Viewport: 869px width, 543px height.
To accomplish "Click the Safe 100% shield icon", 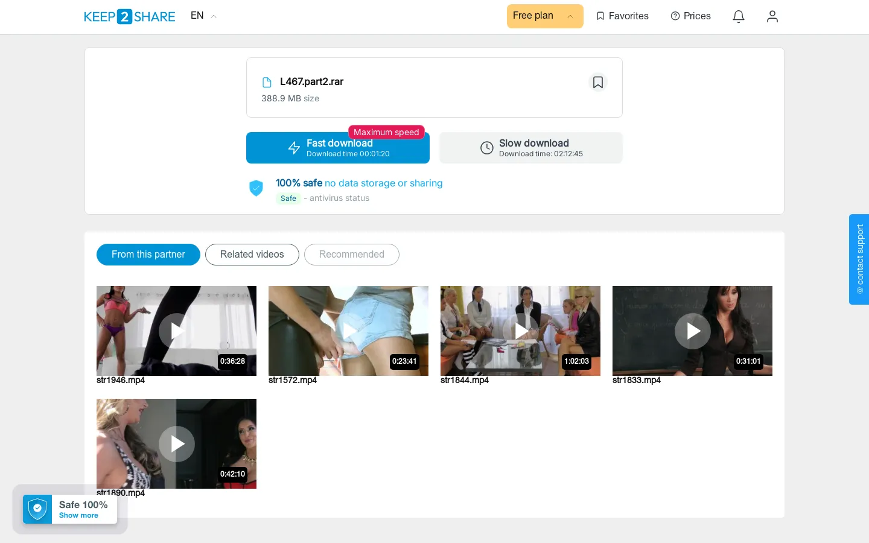I will 37,509.
